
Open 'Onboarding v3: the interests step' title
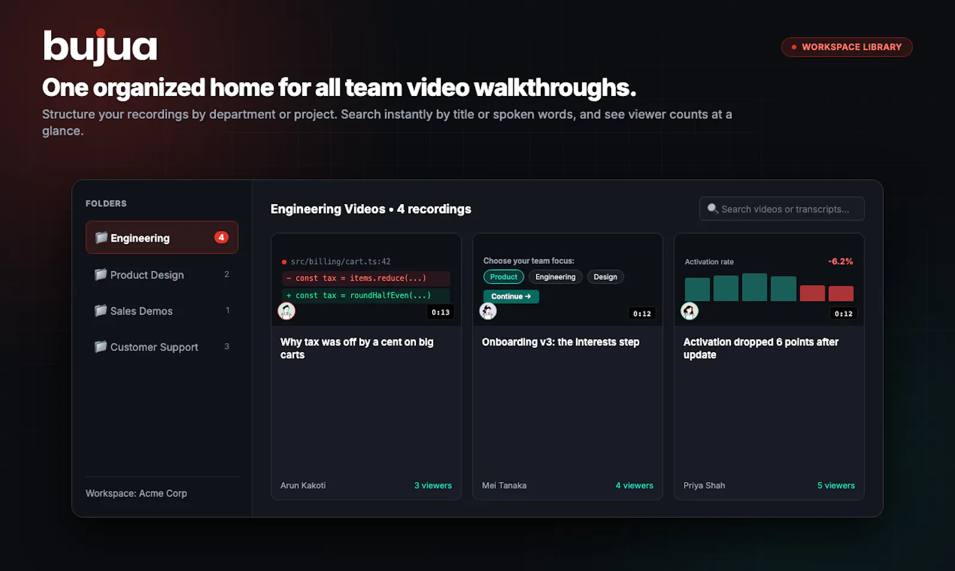560,342
